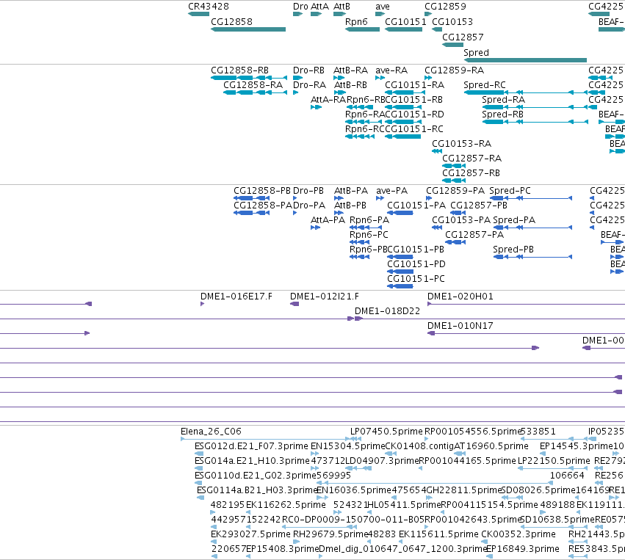
Task: Select protein CG10151-PA
Action: pyautogui.click(x=400, y=213)
